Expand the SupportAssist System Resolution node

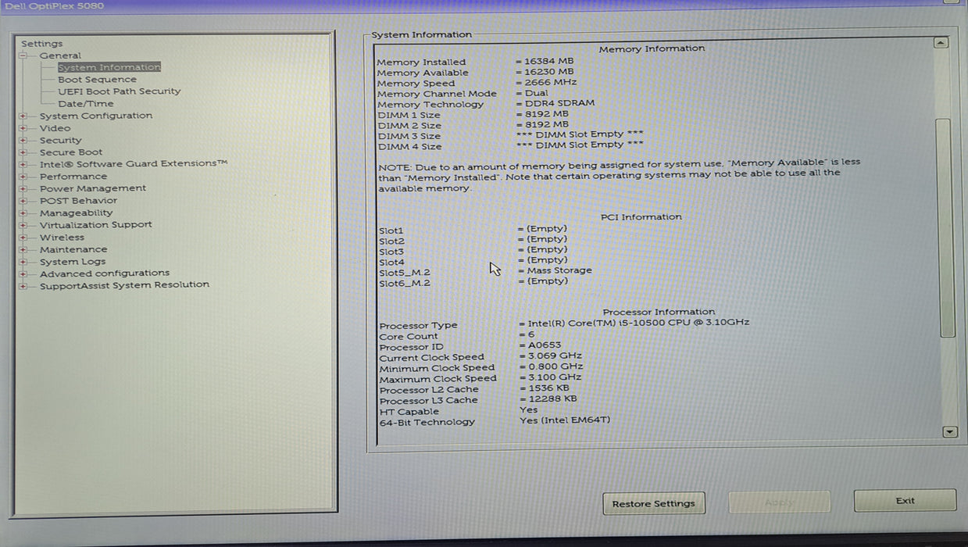(x=23, y=286)
